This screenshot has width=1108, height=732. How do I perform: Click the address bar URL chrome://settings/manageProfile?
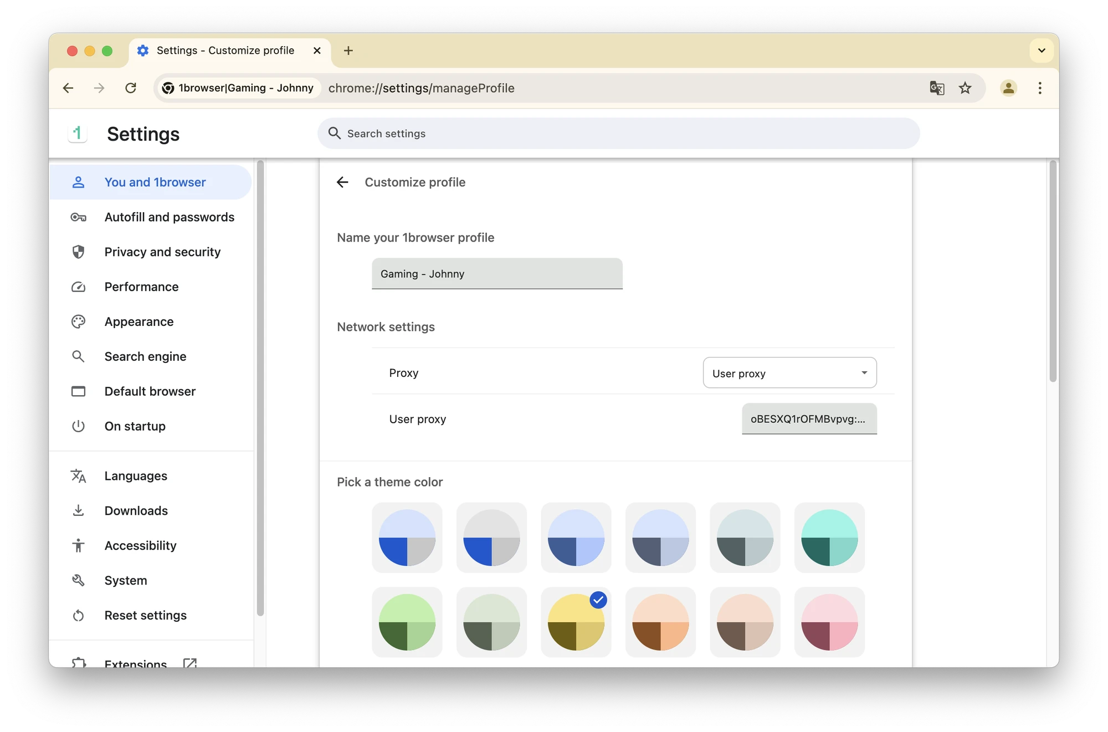[x=421, y=88]
